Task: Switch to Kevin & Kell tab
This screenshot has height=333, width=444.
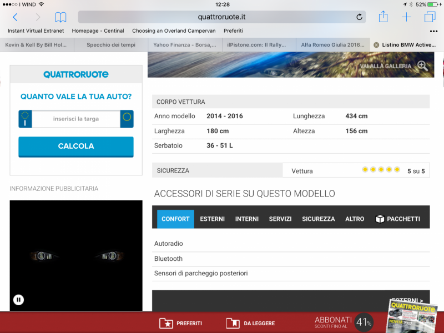Action: click(37, 45)
